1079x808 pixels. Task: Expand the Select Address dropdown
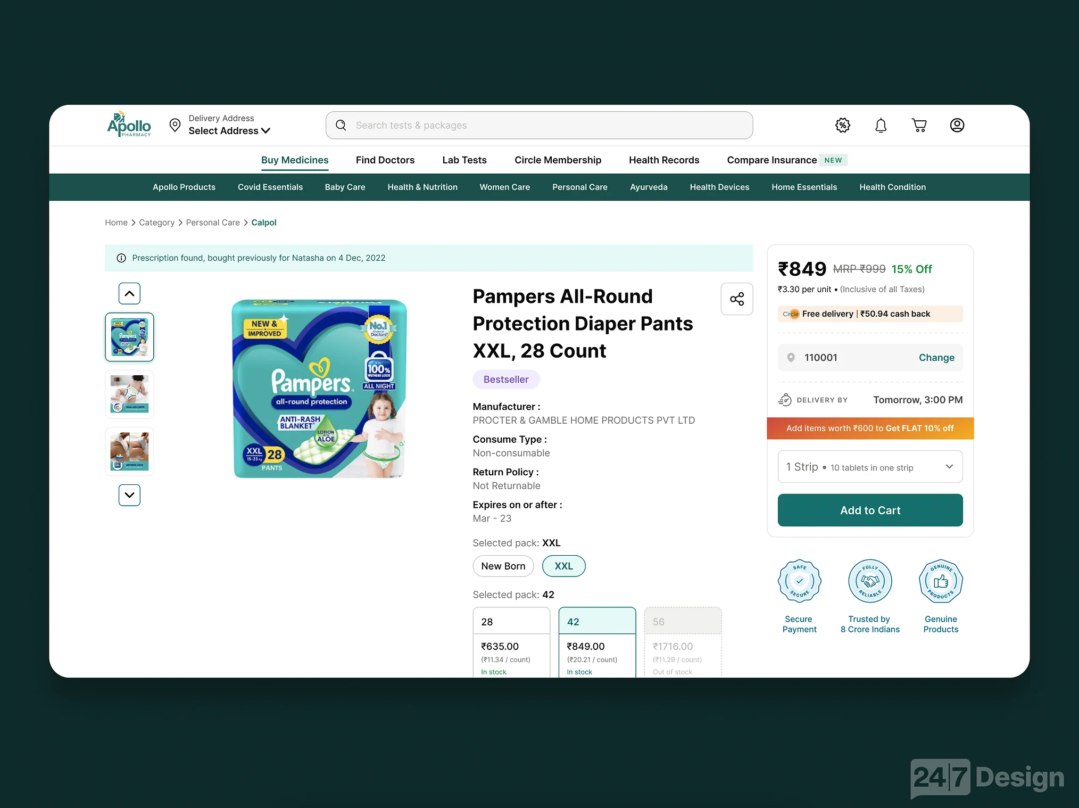229,131
